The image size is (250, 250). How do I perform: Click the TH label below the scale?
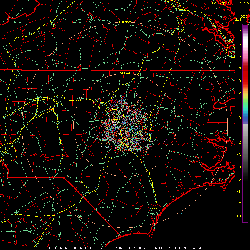coord(239,216)
